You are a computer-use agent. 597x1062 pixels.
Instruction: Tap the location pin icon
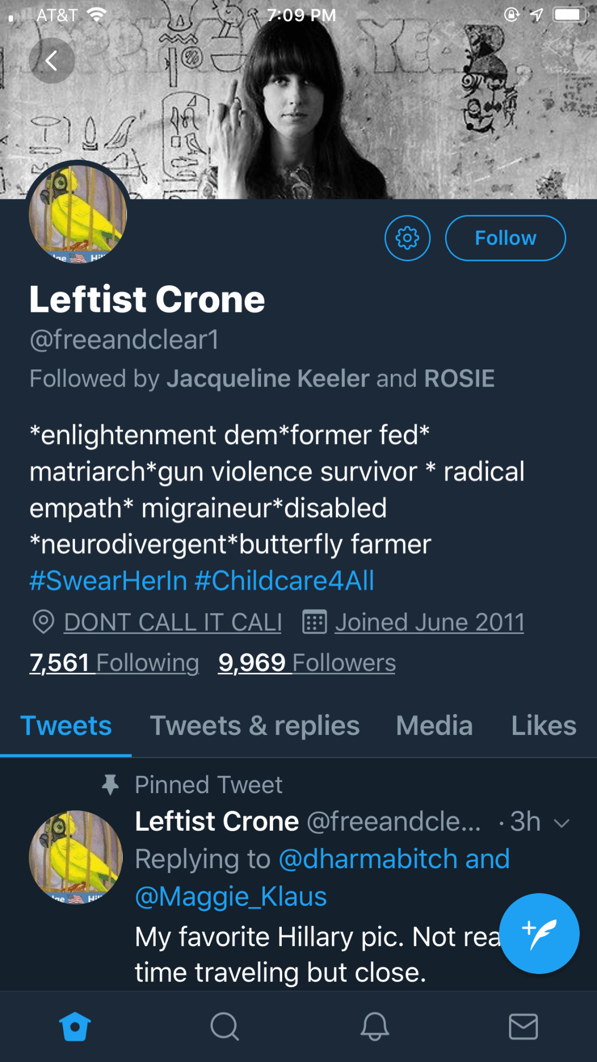pyautogui.click(x=43, y=622)
